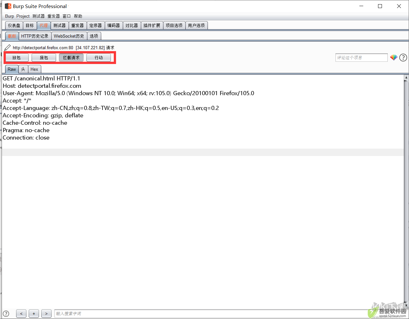
Task: Switch to the 目标 target tab
Action: click(x=30, y=25)
